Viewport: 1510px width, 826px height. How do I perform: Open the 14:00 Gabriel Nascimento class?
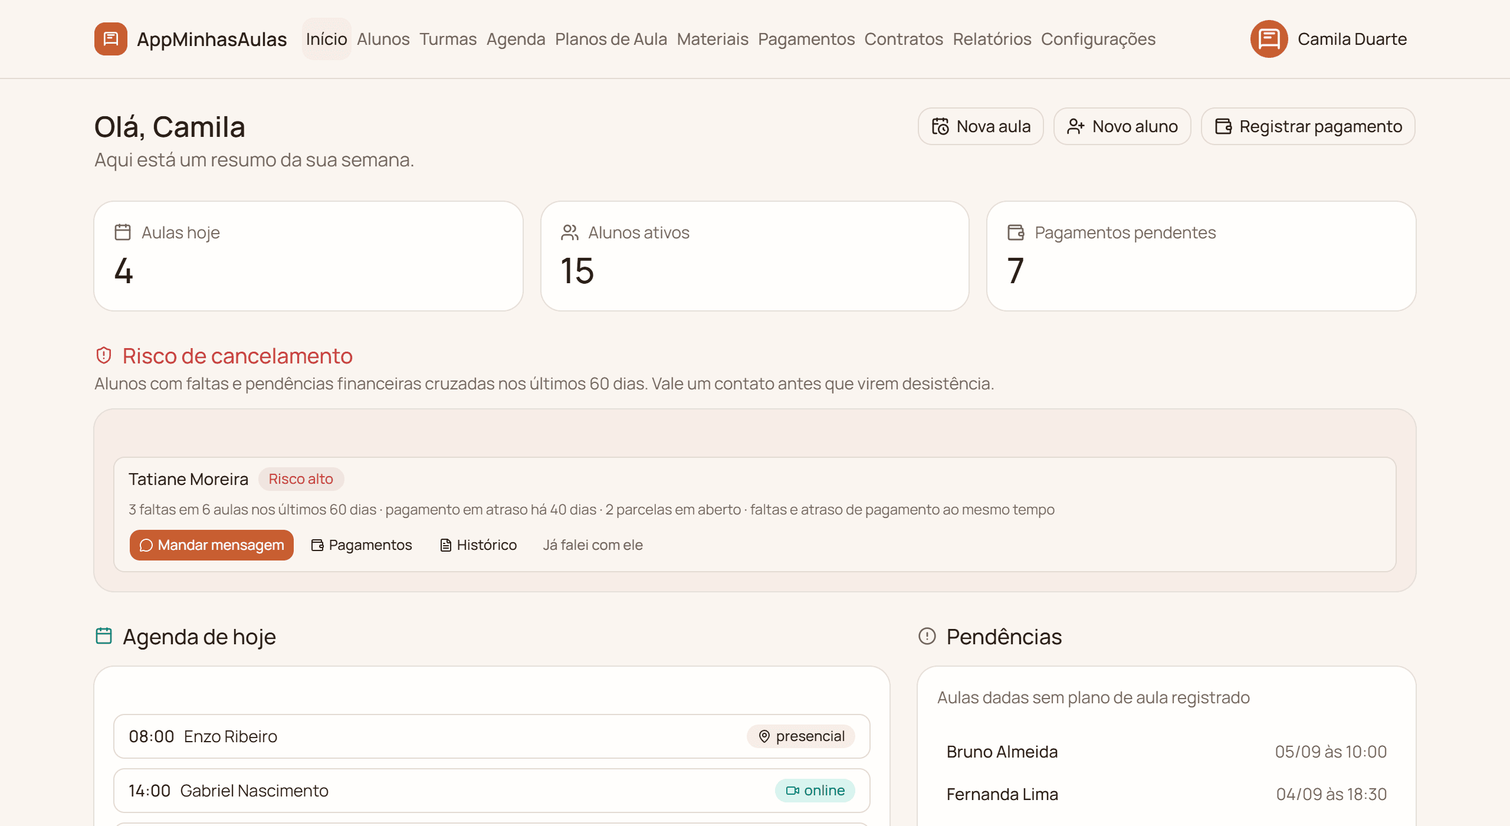tap(492, 791)
